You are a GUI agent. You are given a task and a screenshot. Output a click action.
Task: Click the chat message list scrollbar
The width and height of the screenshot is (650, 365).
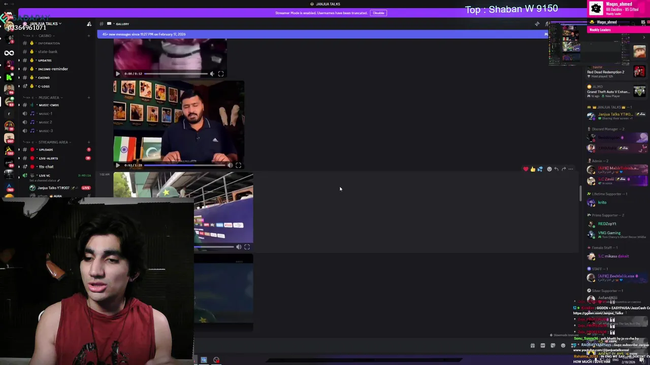[581, 193]
